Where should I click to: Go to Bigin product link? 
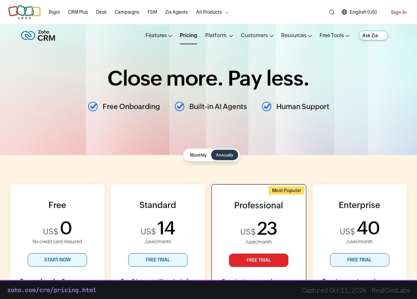(x=55, y=12)
